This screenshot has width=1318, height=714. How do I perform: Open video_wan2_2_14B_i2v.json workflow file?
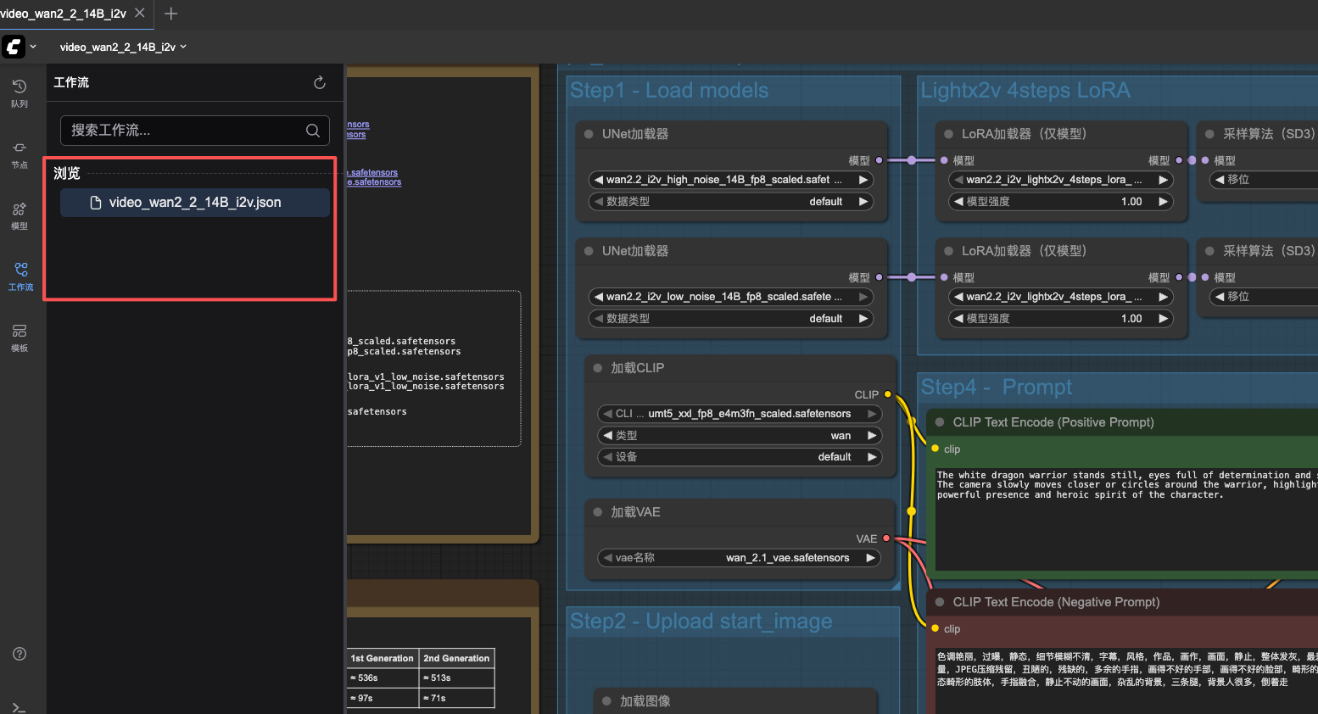click(x=194, y=203)
